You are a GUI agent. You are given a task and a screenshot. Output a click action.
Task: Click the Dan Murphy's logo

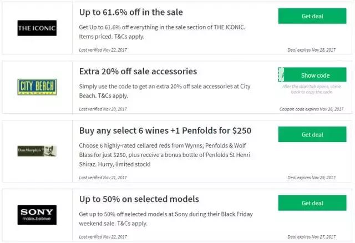click(37, 150)
